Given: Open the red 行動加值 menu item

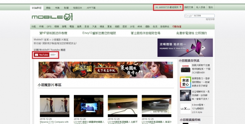Looking at the screenshot, I should [x=177, y=27].
